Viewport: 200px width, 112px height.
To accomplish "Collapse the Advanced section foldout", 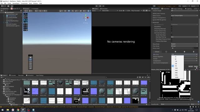I will pos(152,22).
